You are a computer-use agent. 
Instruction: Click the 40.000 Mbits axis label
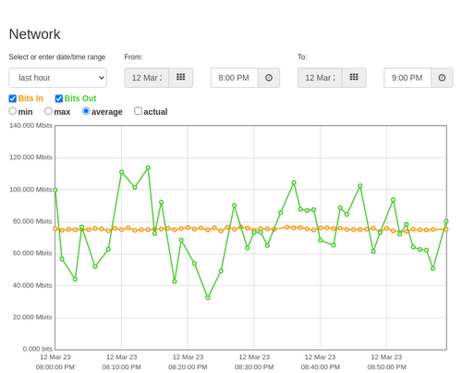point(32,285)
